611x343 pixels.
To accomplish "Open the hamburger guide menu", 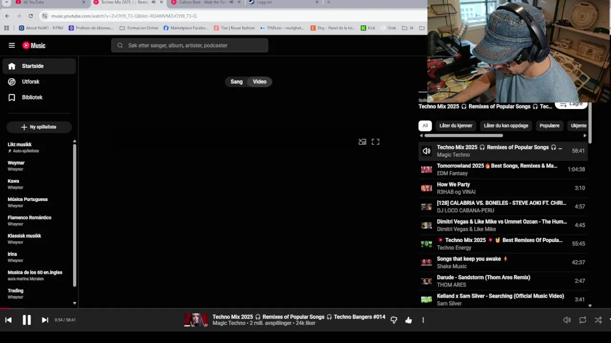I will (11, 45).
